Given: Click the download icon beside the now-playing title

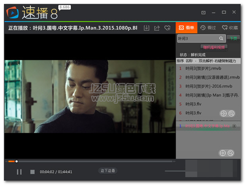Looking at the screenshot, I should coord(146,28).
